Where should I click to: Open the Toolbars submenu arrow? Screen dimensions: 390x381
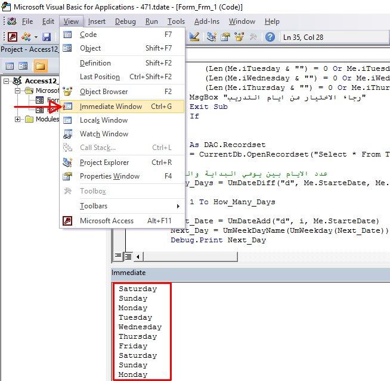pyautogui.click(x=178, y=206)
